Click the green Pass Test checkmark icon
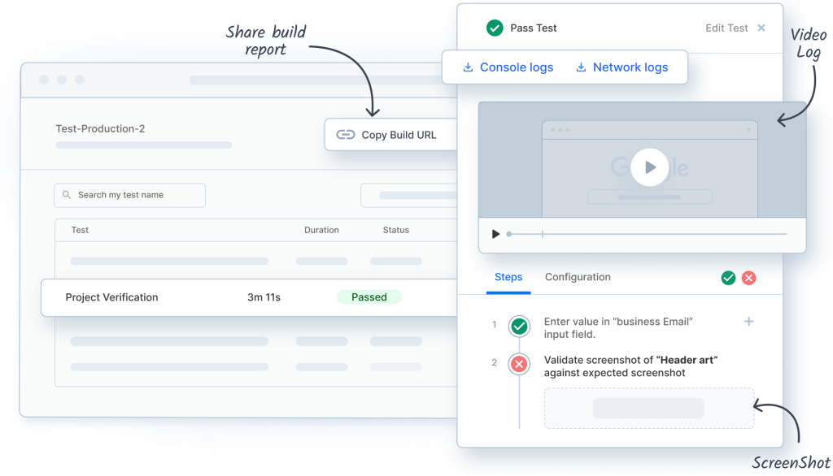 [x=494, y=28]
